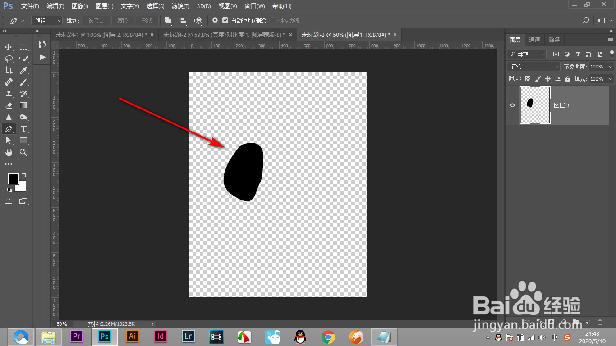This screenshot has height=346, width=616.
Task: Open the History panel icon
Action: pyautogui.click(x=42, y=44)
